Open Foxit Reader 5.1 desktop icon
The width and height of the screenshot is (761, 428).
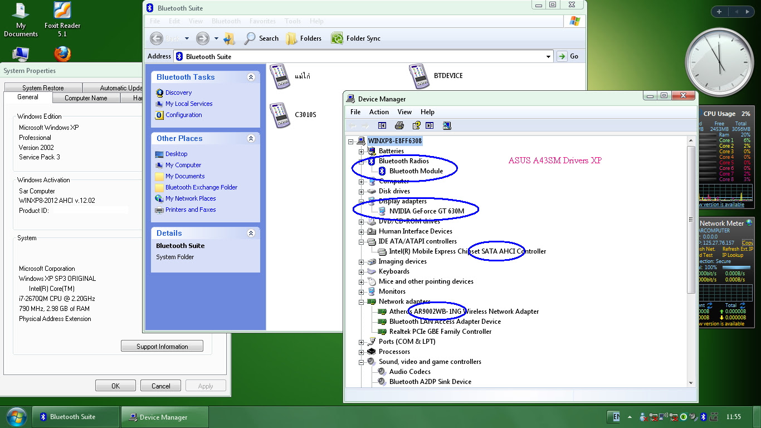(x=62, y=20)
